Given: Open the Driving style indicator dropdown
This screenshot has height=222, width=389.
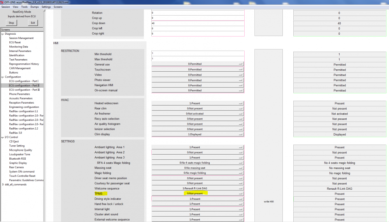Looking at the screenshot, I should click(198, 199).
